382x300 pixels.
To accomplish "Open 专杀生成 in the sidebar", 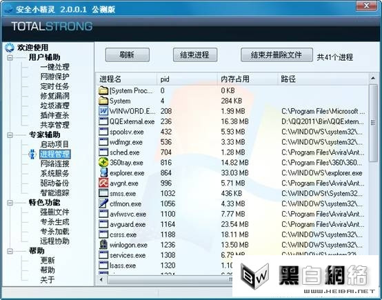I will (54, 222).
